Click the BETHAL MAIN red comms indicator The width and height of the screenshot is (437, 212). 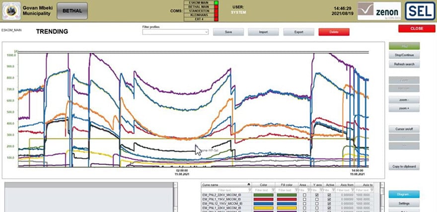coord(216,6)
